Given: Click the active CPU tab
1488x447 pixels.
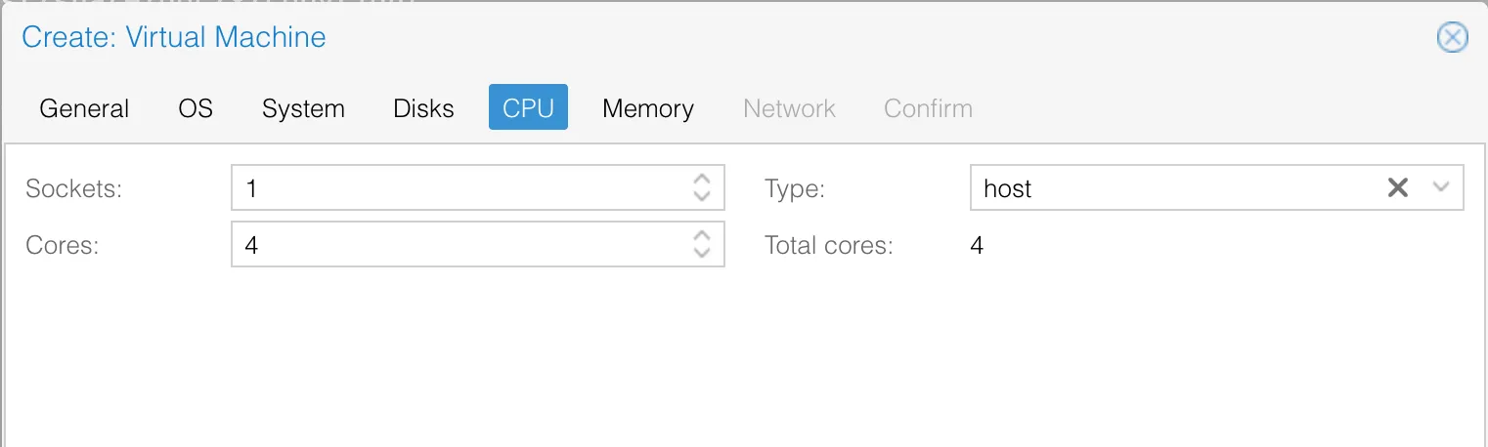Looking at the screenshot, I should (x=528, y=107).
